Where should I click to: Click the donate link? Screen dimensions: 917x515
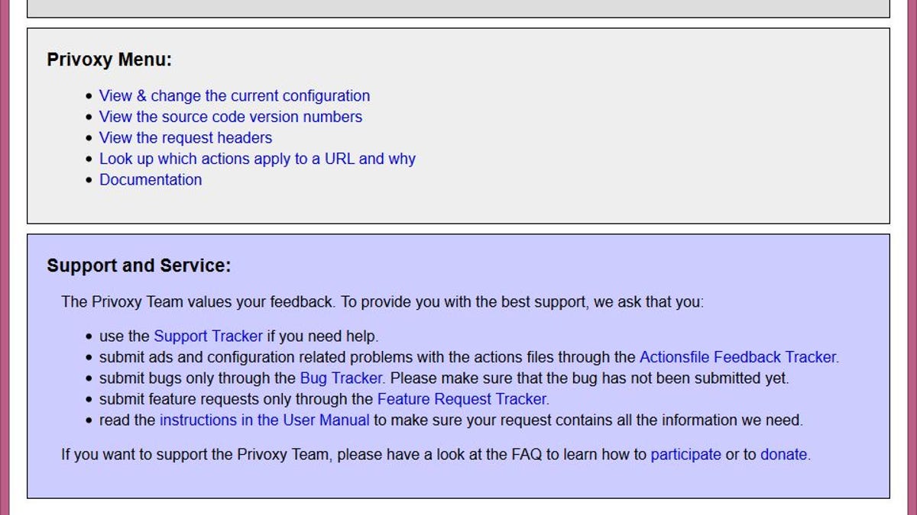(x=783, y=455)
